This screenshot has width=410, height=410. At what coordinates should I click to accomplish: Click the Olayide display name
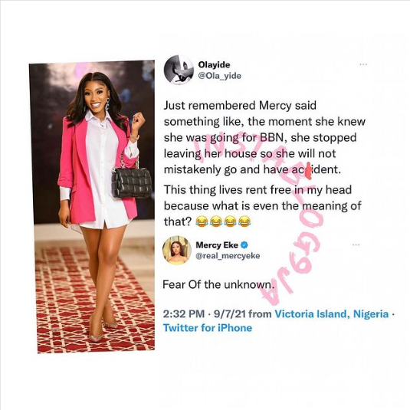(x=214, y=64)
